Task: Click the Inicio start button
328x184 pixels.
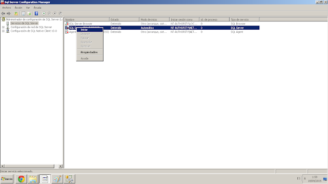Action: pyautogui.click(x=7, y=179)
